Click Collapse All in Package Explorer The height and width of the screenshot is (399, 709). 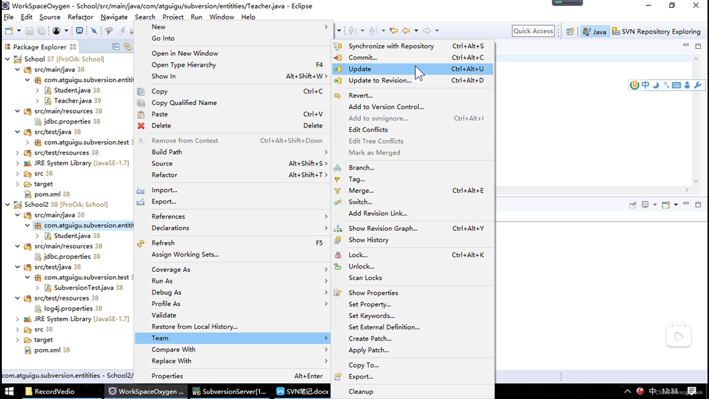(x=116, y=47)
